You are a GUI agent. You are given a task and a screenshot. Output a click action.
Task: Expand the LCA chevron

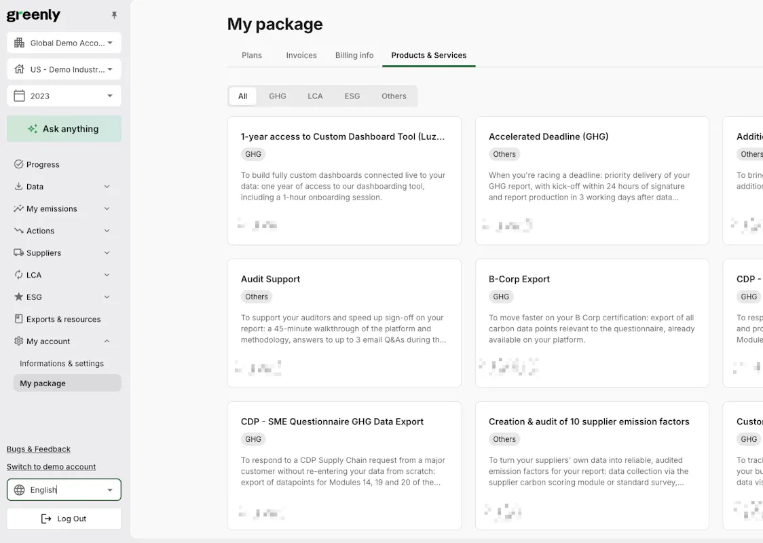[107, 275]
